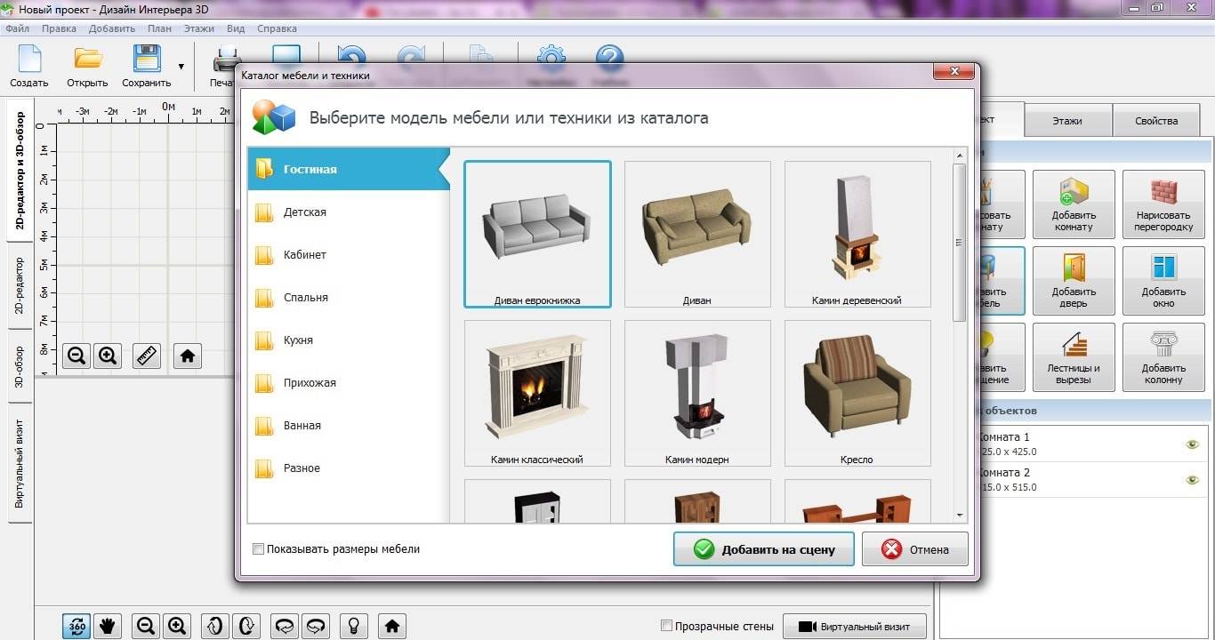
Task: Open the Этажи menu
Action: (x=199, y=28)
